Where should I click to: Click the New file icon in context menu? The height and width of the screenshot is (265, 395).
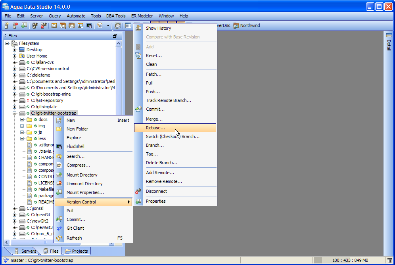(59, 121)
